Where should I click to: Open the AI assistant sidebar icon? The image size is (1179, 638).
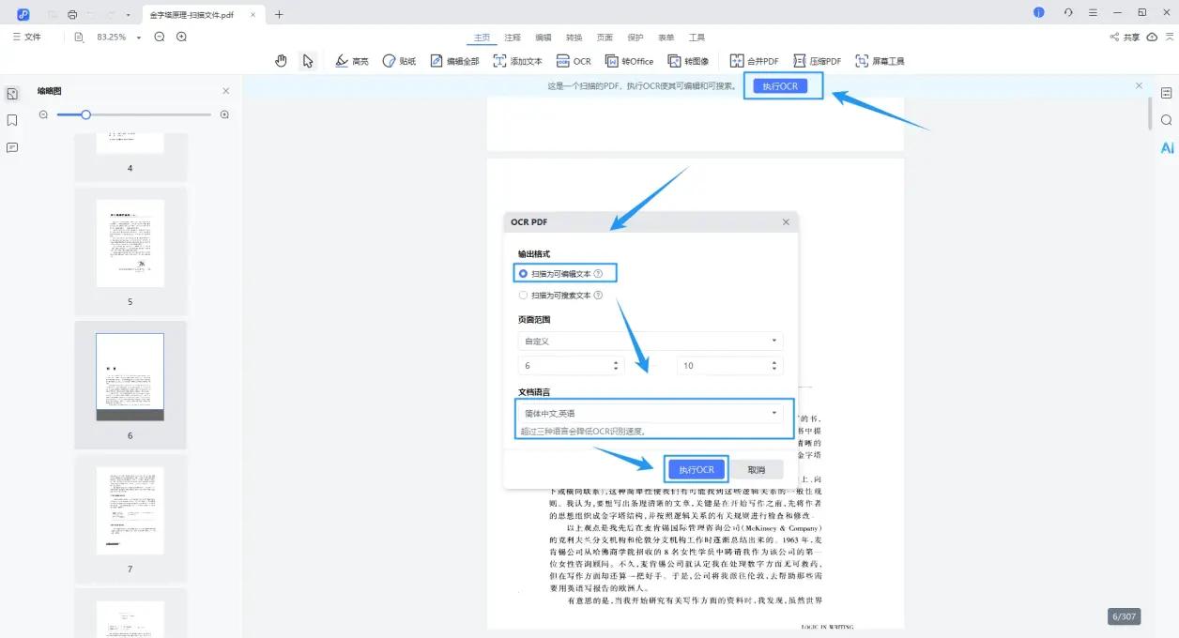(1167, 147)
